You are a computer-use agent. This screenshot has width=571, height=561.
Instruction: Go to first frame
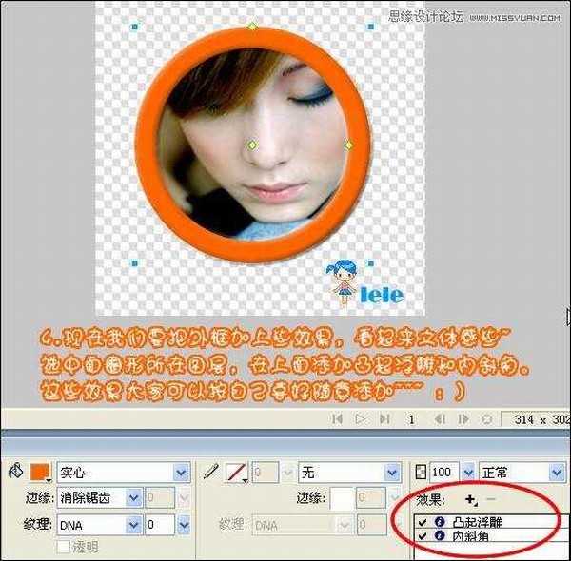point(337,418)
